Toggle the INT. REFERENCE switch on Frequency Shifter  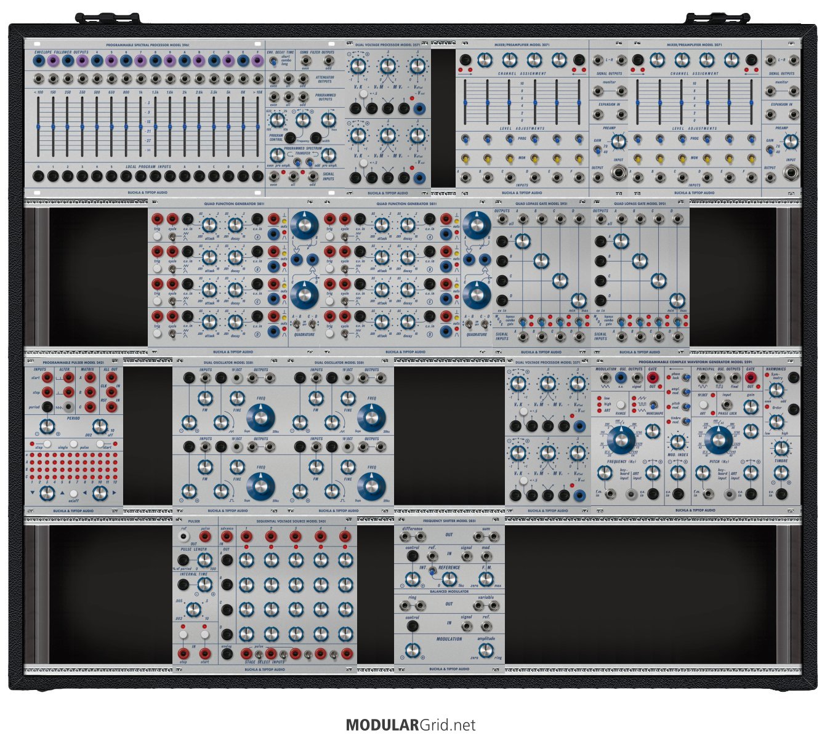pos(432,571)
